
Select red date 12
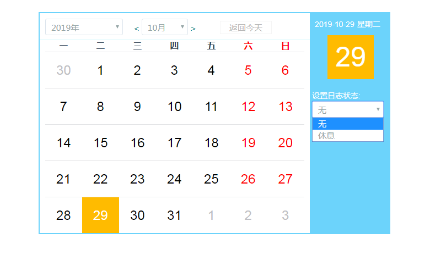coord(248,106)
